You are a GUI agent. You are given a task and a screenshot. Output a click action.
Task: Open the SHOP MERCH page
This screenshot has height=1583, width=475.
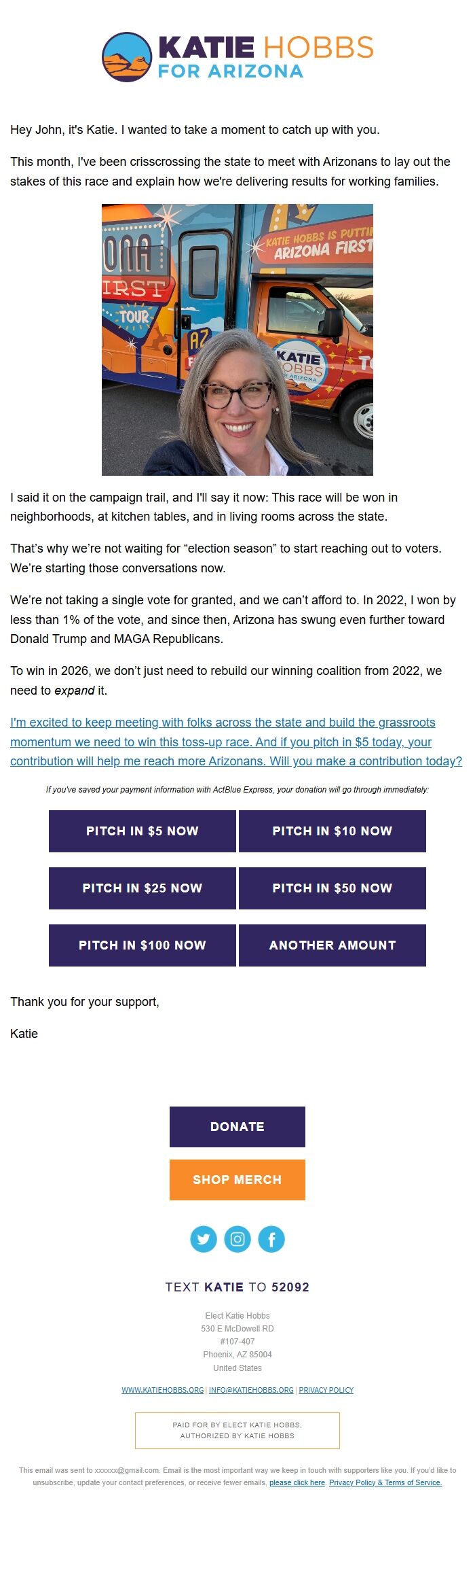(x=237, y=1179)
